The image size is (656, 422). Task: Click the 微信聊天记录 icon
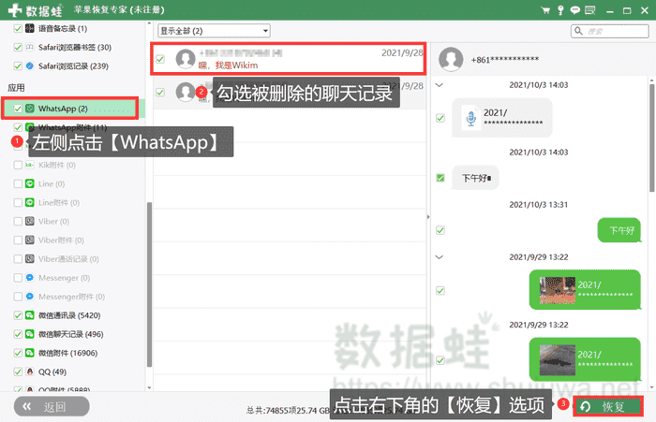(x=30, y=334)
